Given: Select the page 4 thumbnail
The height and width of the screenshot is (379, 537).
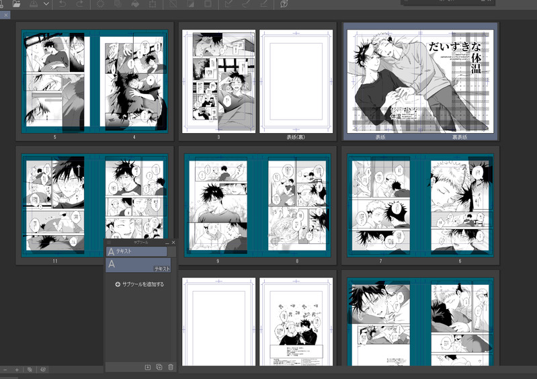Looking at the screenshot, I should 133,81.
